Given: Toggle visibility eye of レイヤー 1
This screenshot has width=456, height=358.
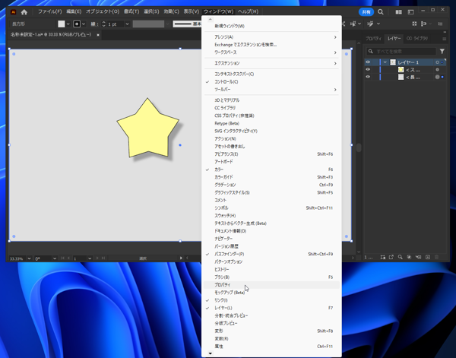Looking at the screenshot, I should (368, 62).
